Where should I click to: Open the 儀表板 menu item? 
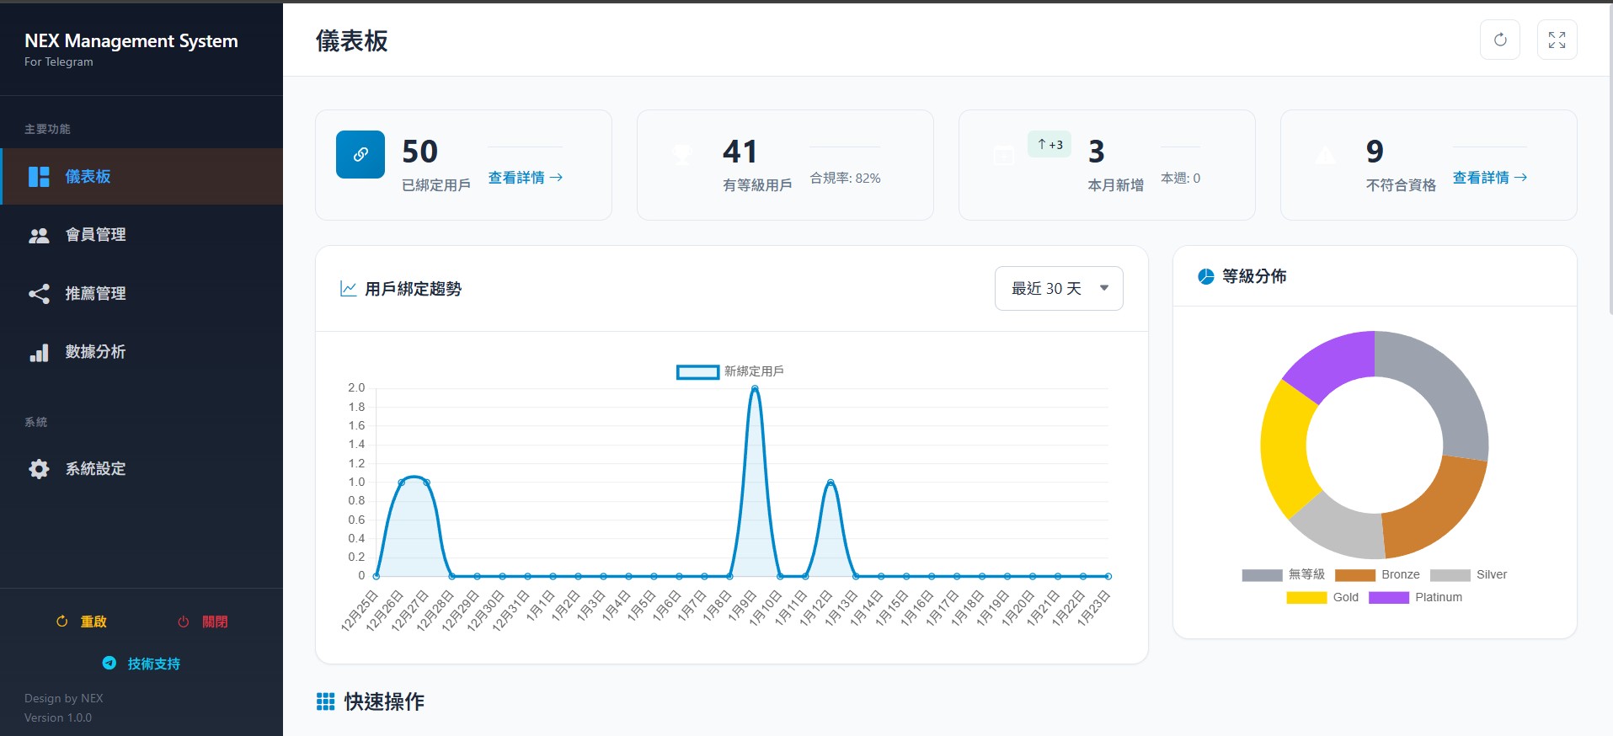click(88, 177)
